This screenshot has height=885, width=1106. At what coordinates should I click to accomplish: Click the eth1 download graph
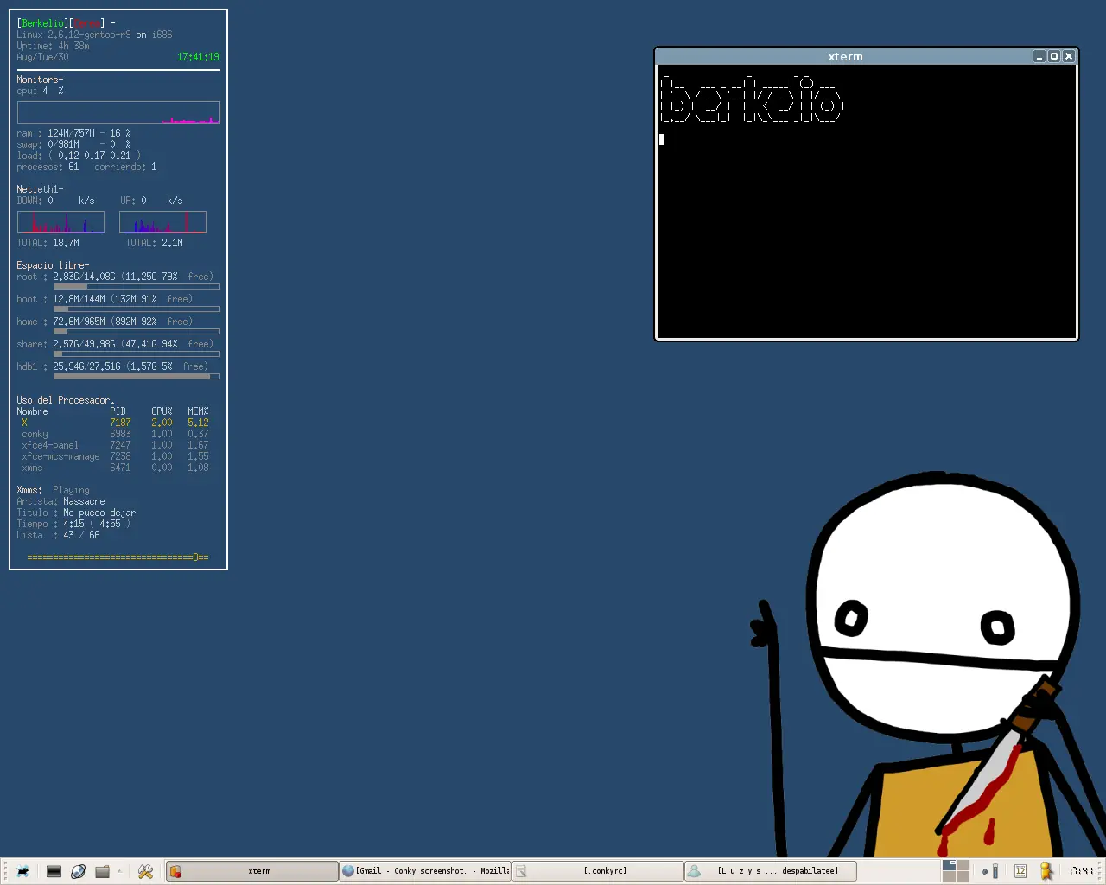tap(60, 222)
